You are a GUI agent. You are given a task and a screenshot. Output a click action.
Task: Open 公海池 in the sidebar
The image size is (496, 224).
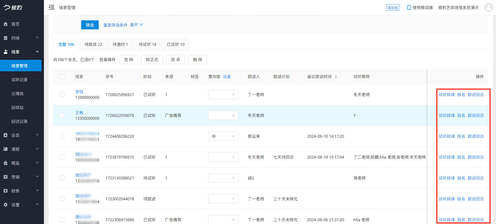click(x=17, y=93)
